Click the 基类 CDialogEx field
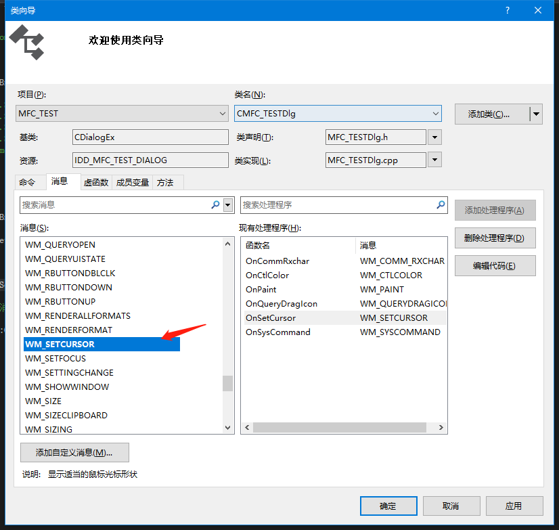Viewport: 559px width, 530px height. [x=150, y=137]
